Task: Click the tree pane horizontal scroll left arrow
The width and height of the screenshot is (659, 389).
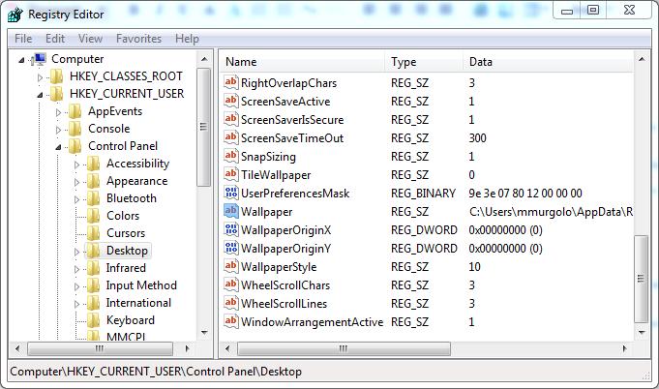Action: tap(17, 348)
